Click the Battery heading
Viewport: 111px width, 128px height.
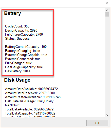12,13
